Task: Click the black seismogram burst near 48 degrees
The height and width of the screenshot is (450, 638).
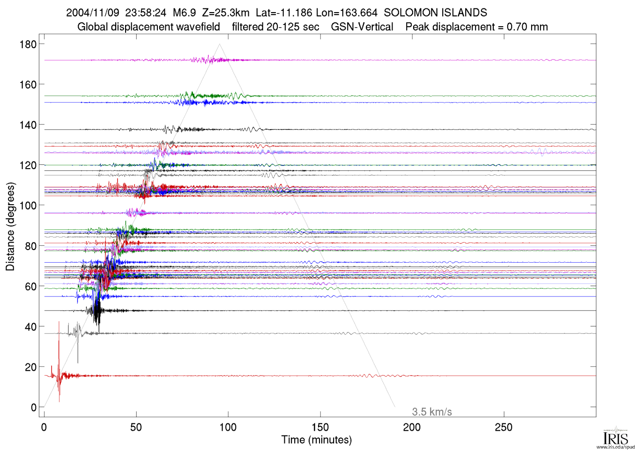Action: point(96,310)
